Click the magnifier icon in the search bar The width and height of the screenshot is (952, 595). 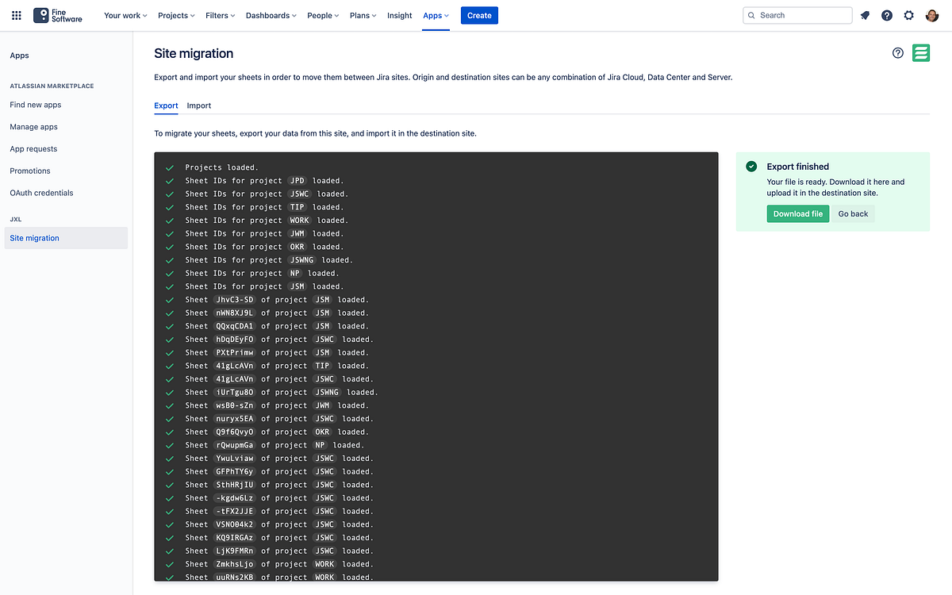pyautogui.click(x=751, y=15)
